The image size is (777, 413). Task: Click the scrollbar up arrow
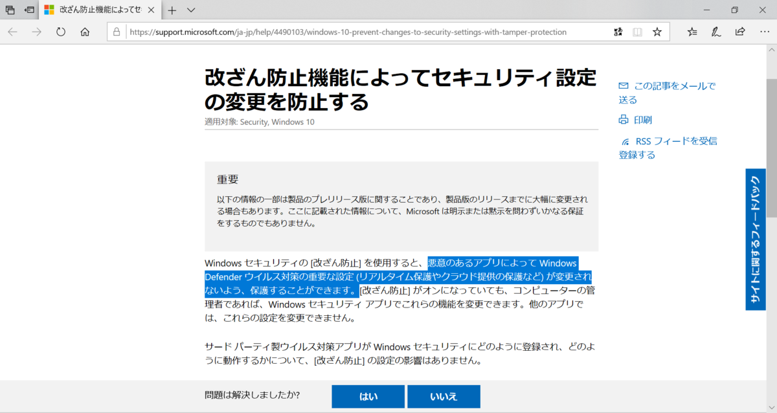pos(772,49)
